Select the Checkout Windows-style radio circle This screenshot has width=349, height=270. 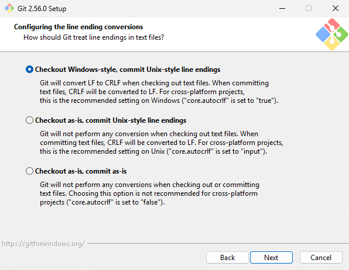point(29,70)
